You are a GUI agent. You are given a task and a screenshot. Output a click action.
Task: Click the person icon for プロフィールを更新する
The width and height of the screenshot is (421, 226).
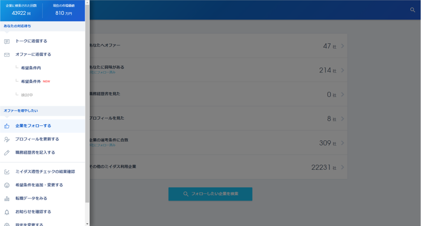coord(7,139)
